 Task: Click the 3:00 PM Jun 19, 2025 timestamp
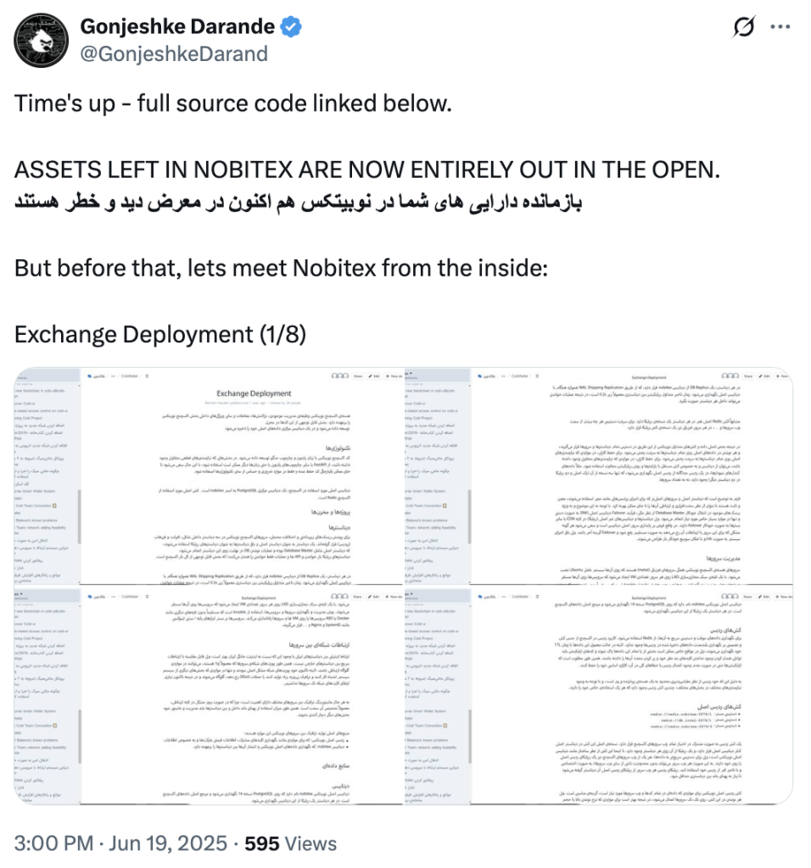click(x=120, y=843)
